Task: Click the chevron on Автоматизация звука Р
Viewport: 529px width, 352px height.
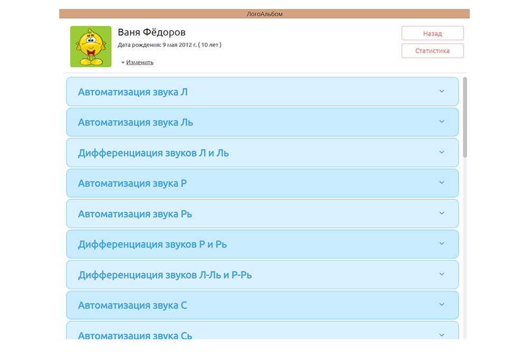Action: pyautogui.click(x=442, y=183)
